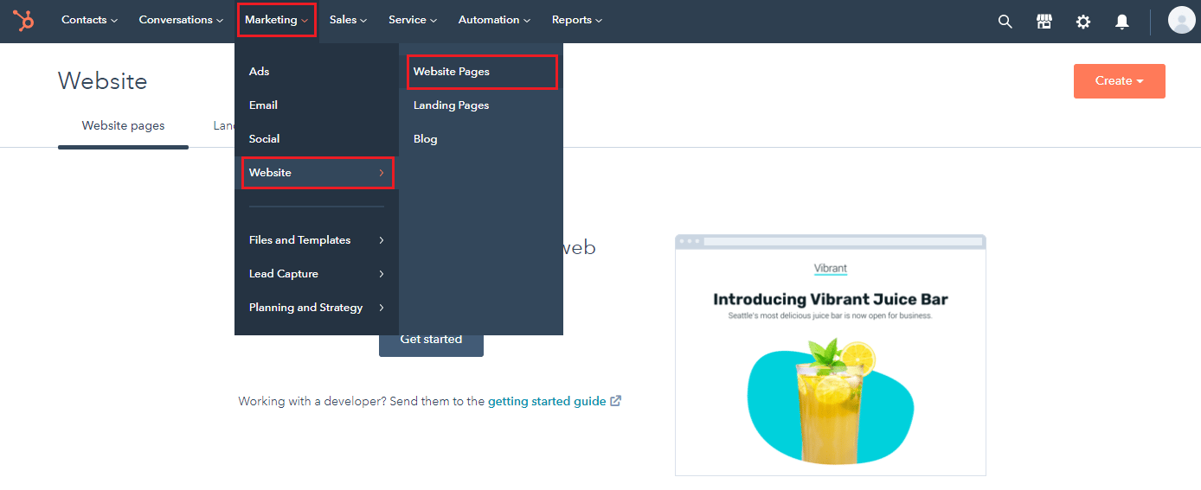The width and height of the screenshot is (1201, 490).
Task: Click external link icon beside getting started guide
Action: pyautogui.click(x=616, y=401)
